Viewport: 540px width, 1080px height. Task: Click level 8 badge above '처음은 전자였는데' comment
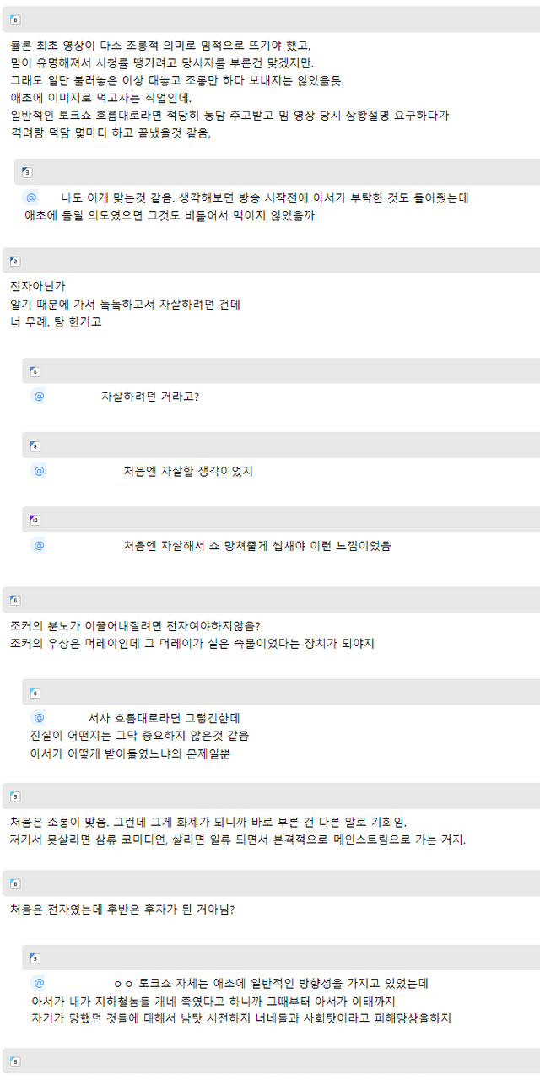pyautogui.click(x=15, y=883)
